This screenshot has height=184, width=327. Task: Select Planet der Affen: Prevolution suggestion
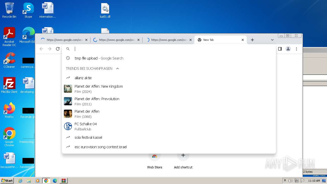point(169,101)
